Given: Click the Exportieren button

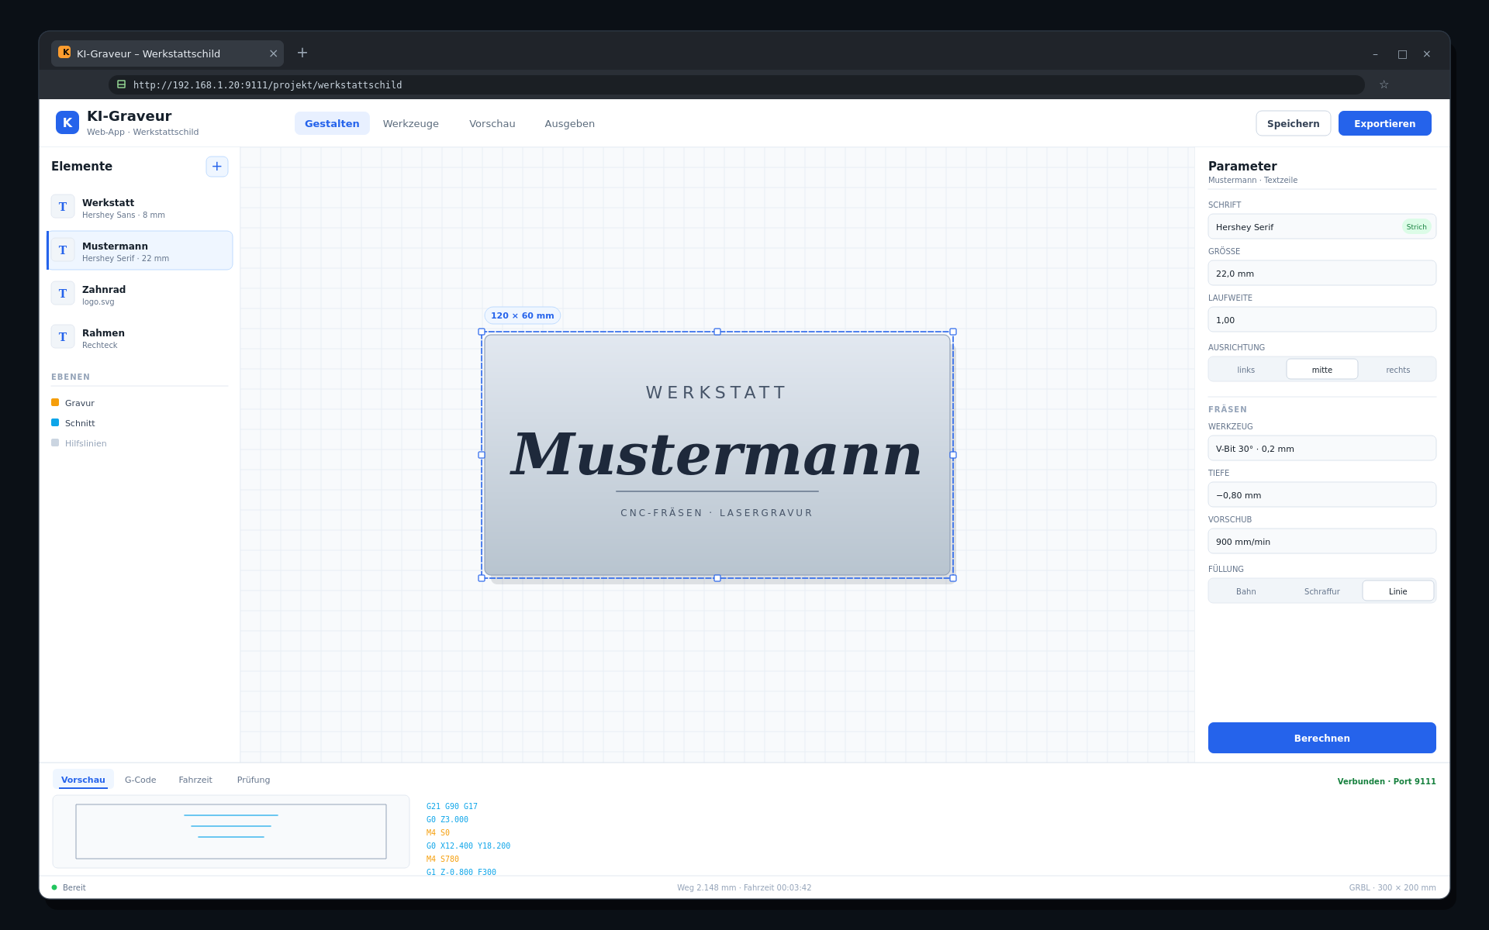Looking at the screenshot, I should click(x=1385, y=123).
